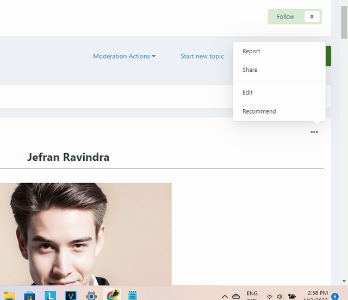Open Settings gear icon on the taskbar

point(91,296)
